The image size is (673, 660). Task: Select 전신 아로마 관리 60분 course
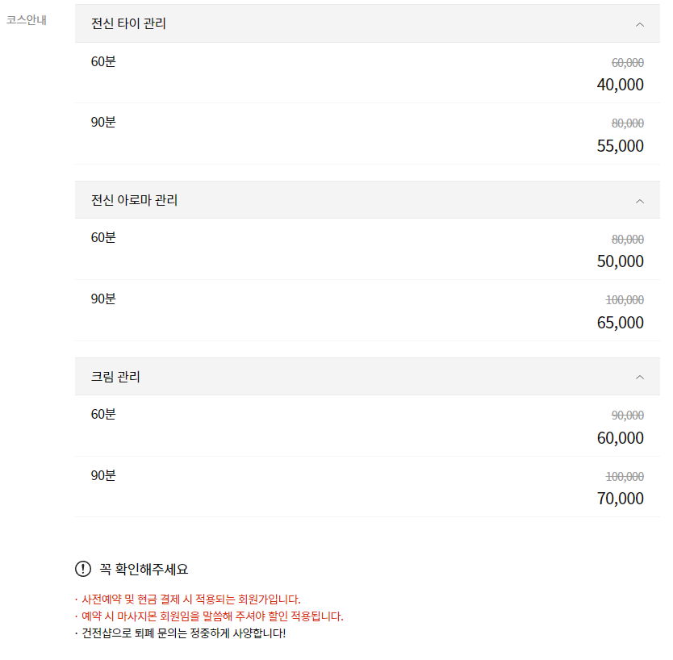pyautogui.click(x=103, y=238)
